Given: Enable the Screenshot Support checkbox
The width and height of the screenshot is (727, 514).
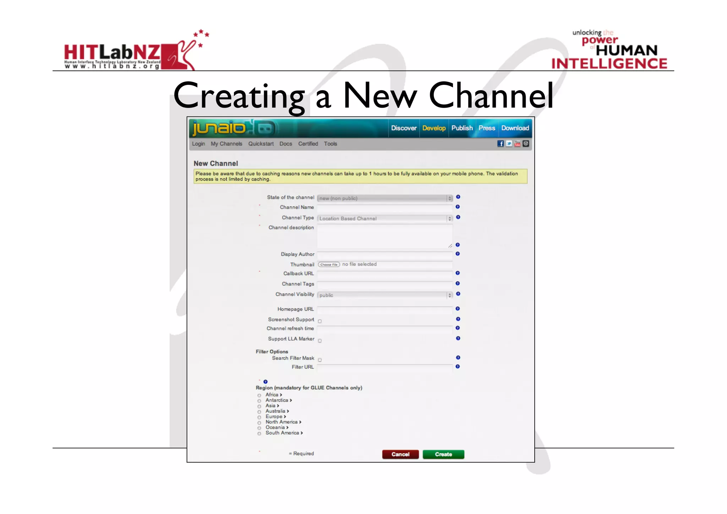Looking at the screenshot, I should 320,321.
